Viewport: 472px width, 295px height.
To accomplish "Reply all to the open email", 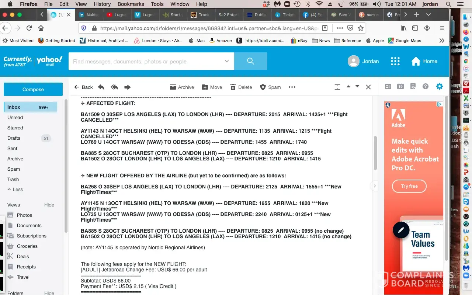I will (114, 87).
